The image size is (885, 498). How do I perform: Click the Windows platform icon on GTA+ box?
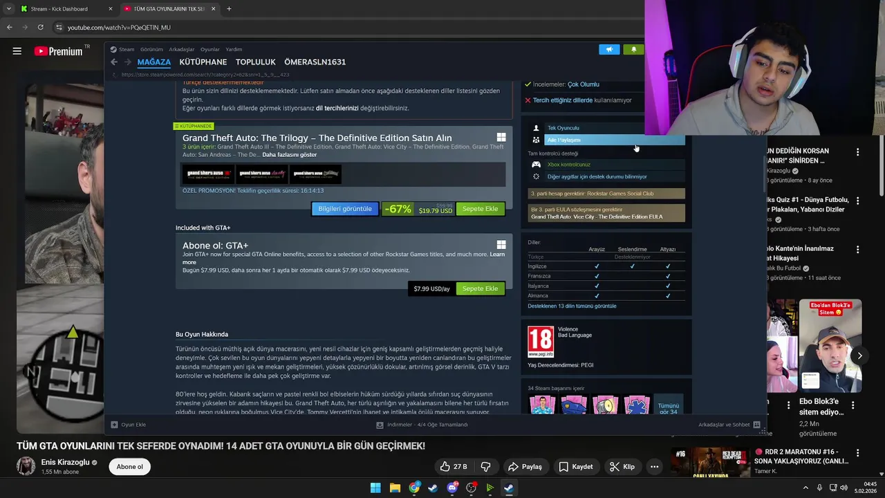pyautogui.click(x=501, y=245)
